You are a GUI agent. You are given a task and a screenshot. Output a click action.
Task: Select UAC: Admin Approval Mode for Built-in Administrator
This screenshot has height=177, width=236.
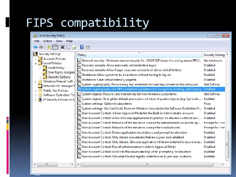[x=151, y=113]
